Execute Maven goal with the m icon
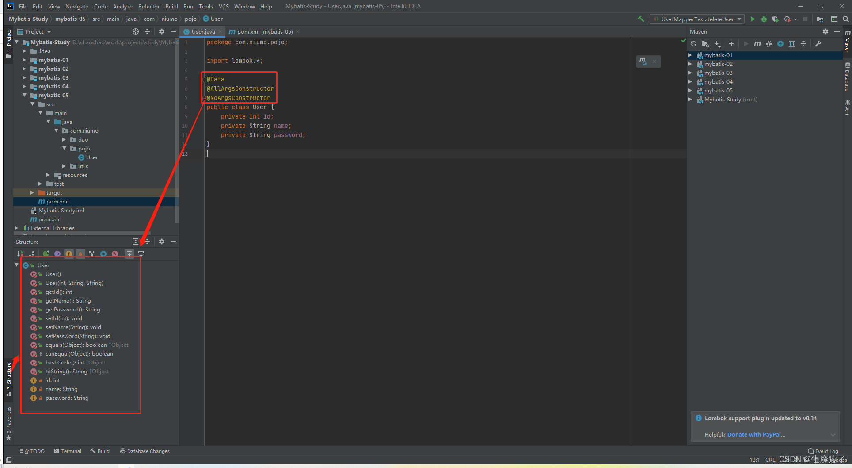This screenshot has height=468, width=852. click(757, 44)
